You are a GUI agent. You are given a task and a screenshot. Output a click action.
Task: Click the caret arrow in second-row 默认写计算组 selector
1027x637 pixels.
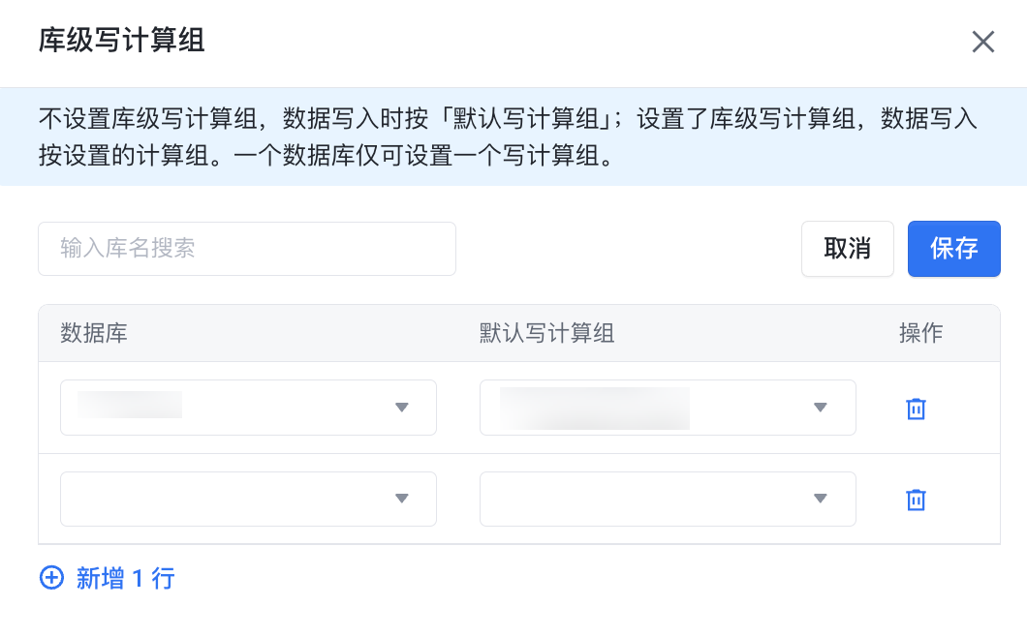[x=821, y=499]
